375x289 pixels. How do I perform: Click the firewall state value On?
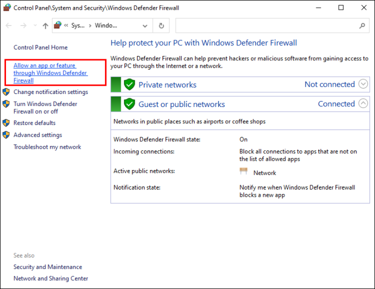243,140
